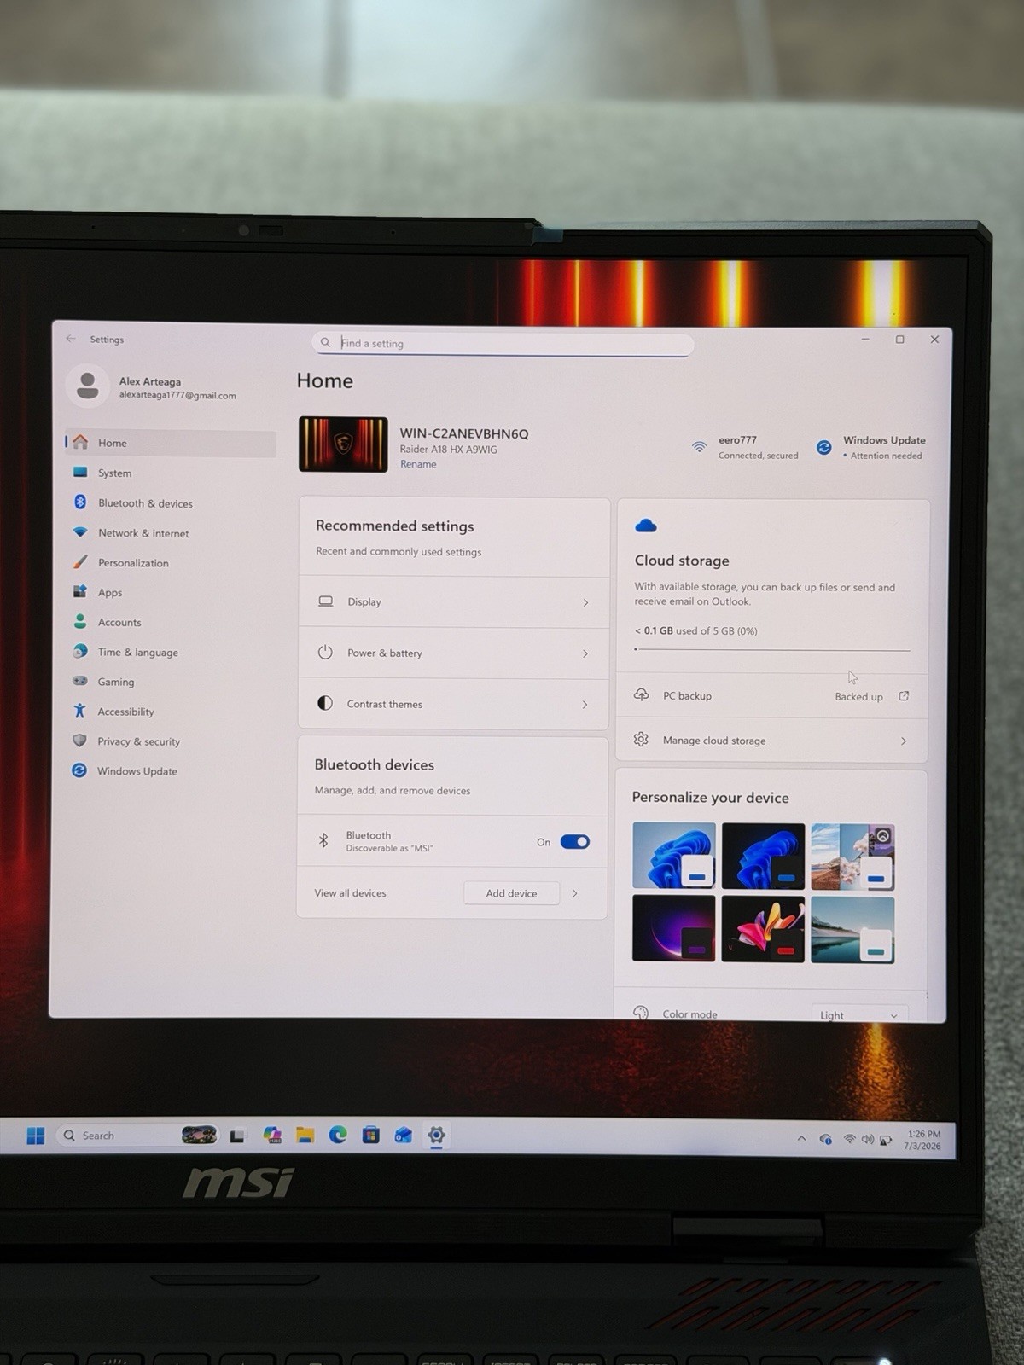The image size is (1024, 1365).
Task: Focus the Find a setting field
Action: click(503, 343)
